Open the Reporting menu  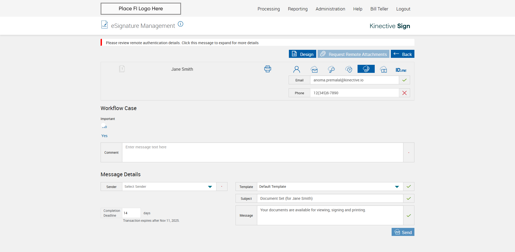pos(297,9)
